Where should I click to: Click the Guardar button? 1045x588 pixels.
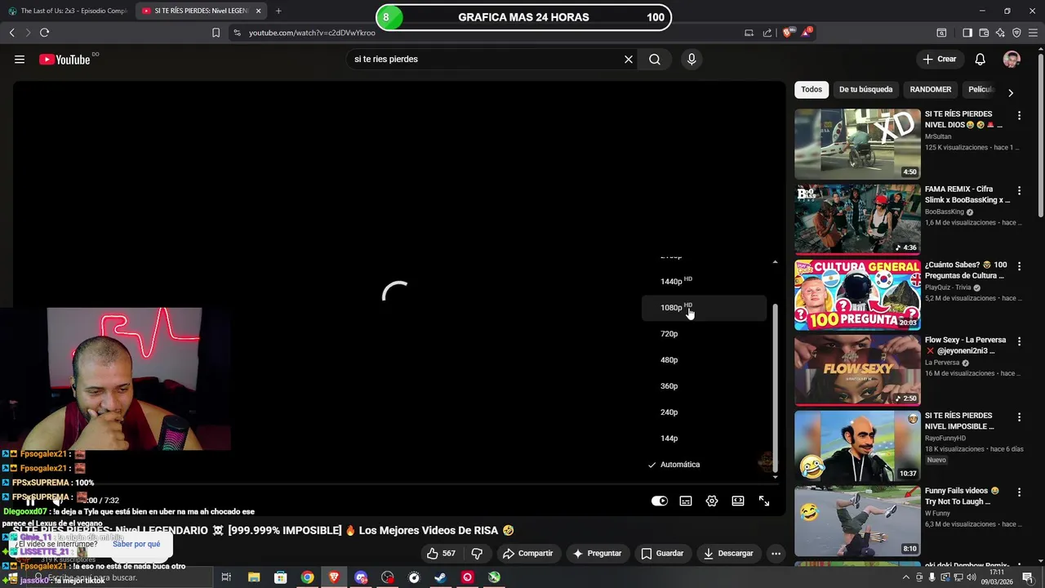coord(662,553)
